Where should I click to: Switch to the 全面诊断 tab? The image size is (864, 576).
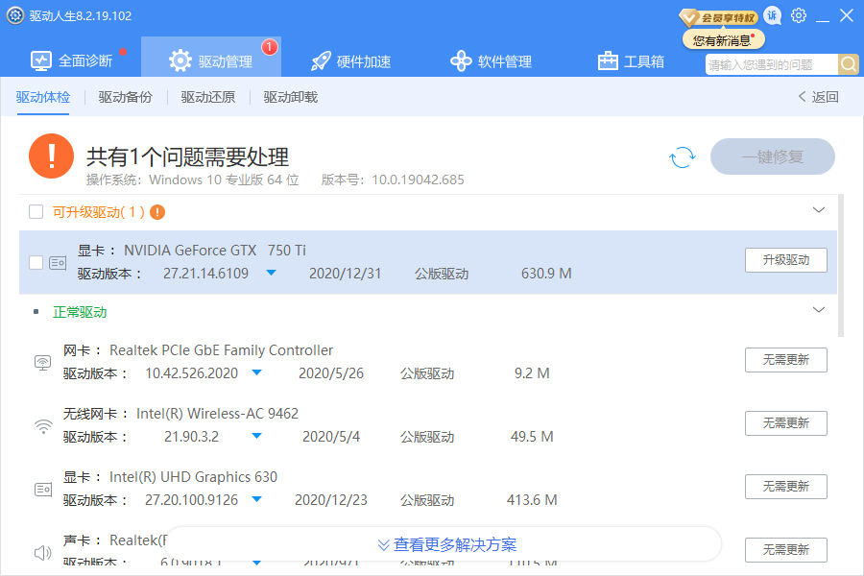click(x=72, y=60)
